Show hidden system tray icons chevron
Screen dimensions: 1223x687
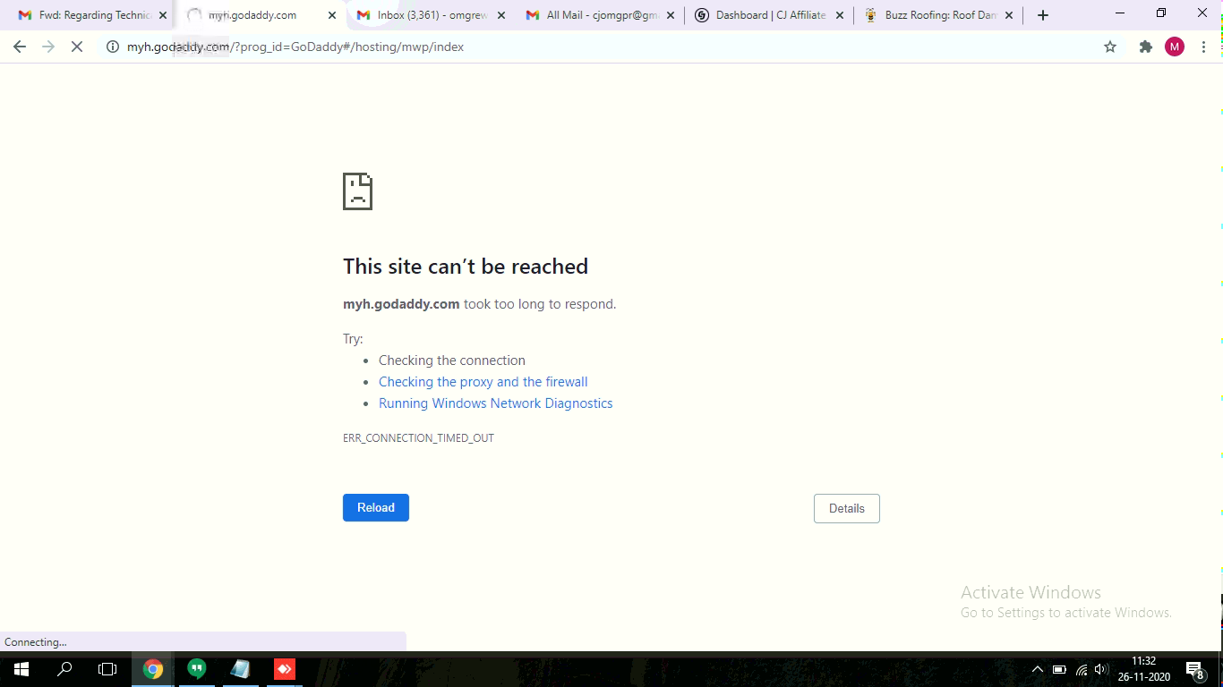pyautogui.click(x=1037, y=669)
